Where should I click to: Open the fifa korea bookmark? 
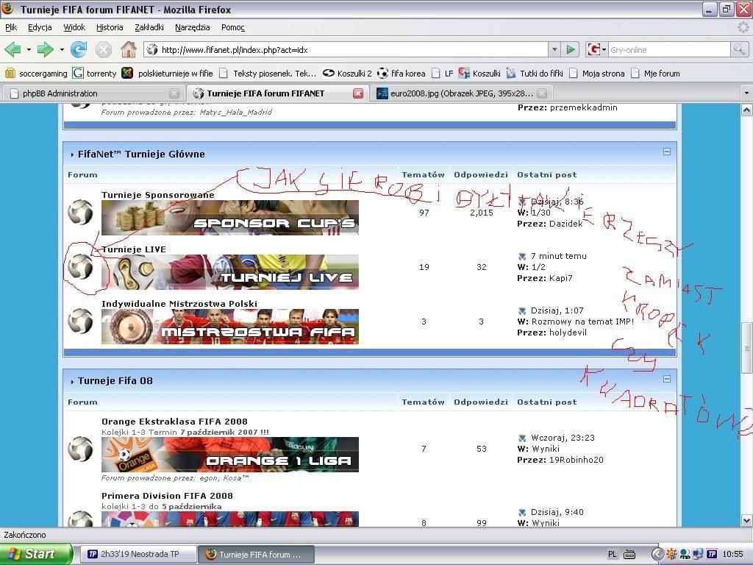pyautogui.click(x=402, y=74)
